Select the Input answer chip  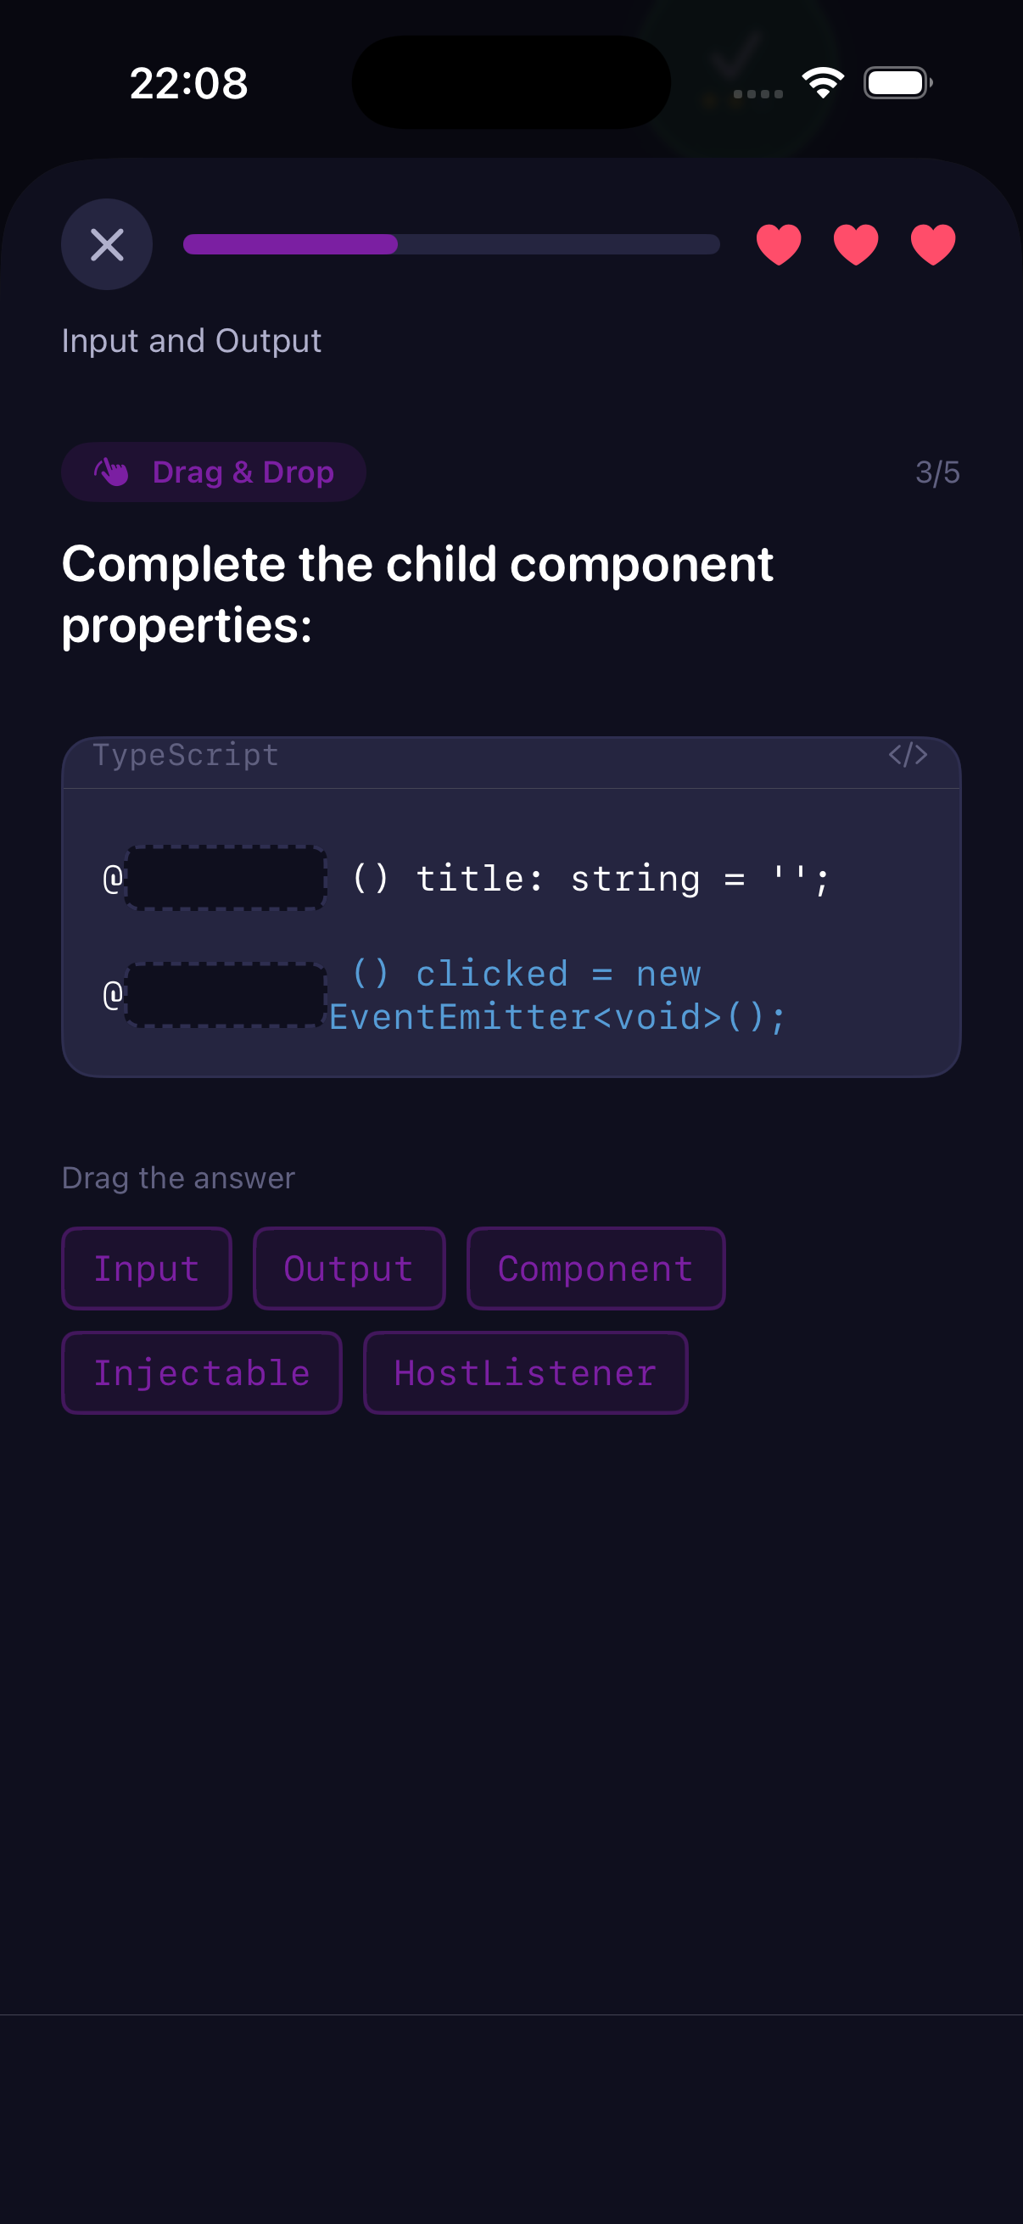[x=146, y=1268]
